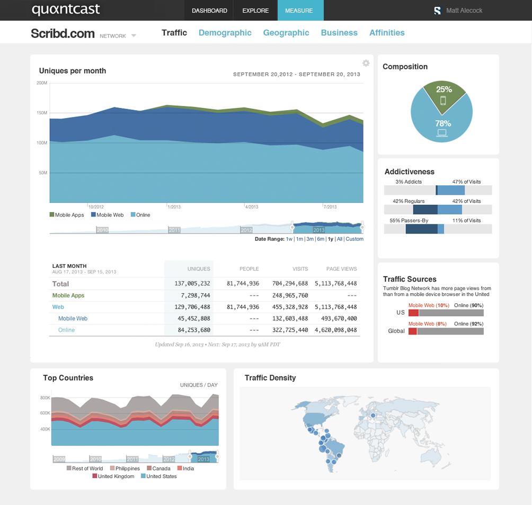The image size is (532, 505).
Task: Open the EXPLORE tab
Action: (x=255, y=11)
